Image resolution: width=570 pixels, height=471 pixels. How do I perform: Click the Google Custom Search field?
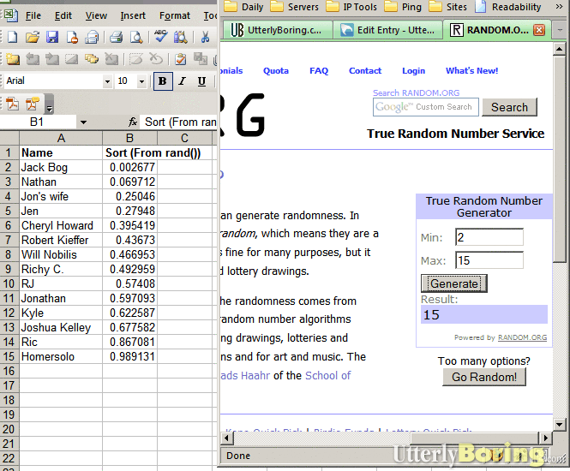pos(426,107)
